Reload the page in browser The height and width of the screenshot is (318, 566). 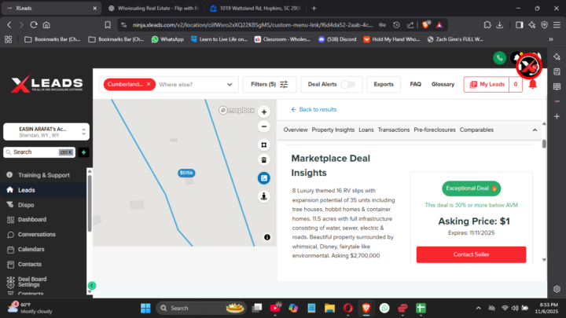coord(34,25)
